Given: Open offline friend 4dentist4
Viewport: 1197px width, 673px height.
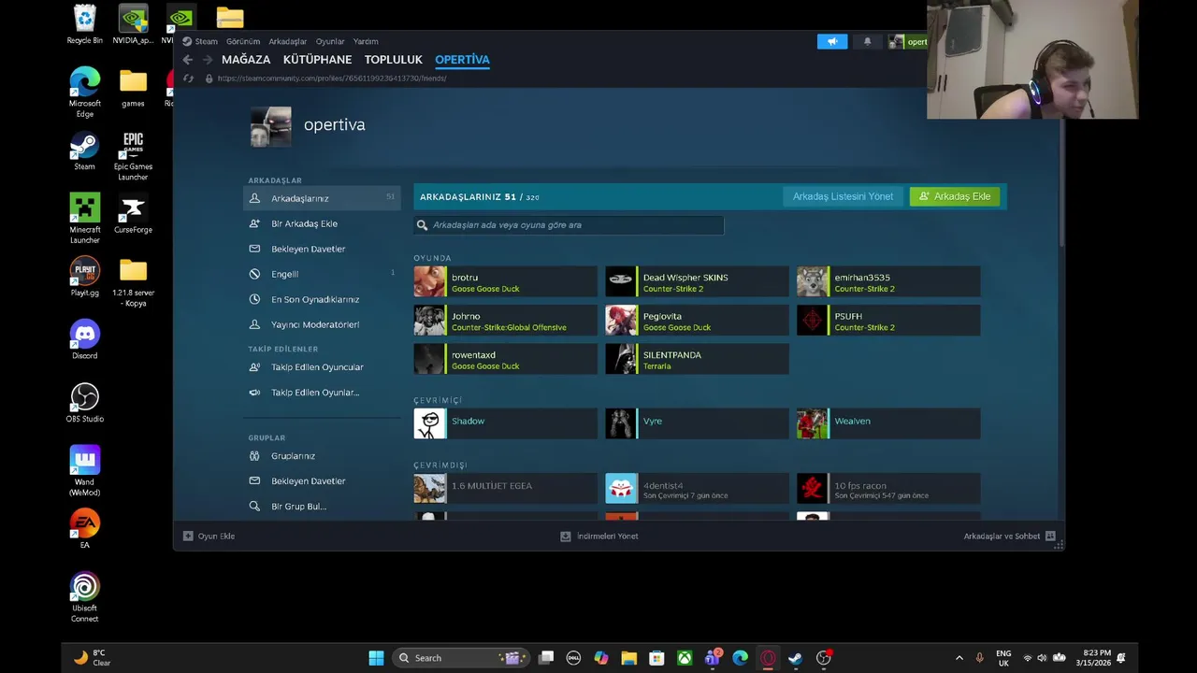Looking at the screenshot, I should click(697, 489).
